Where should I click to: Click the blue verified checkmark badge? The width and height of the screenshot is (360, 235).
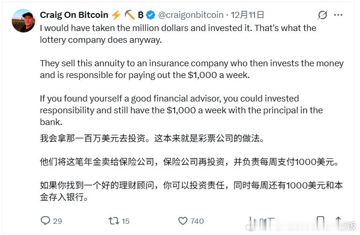151,15
